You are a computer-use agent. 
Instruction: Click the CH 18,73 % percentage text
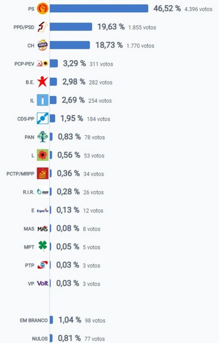[109, 45]
